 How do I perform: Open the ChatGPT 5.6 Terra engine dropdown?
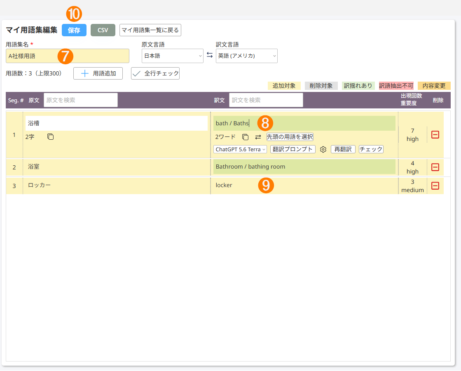240,150
